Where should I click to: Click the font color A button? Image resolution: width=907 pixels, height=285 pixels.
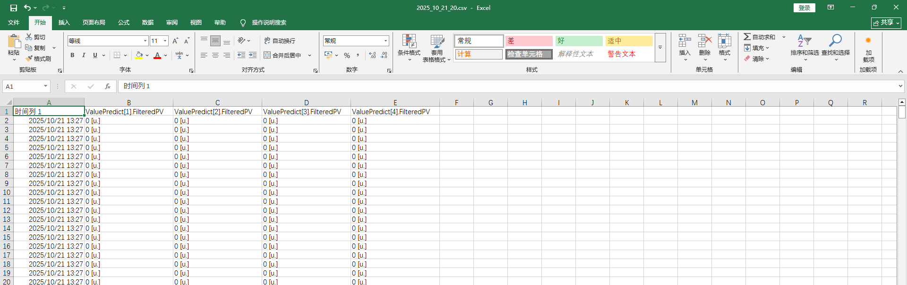pyautogui.click(x=157, y=55)
